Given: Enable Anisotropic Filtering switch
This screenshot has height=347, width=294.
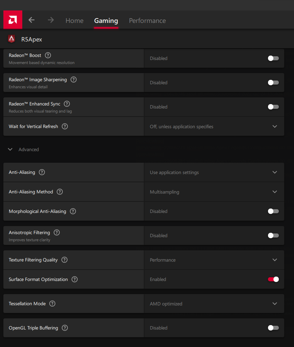Looking at the screenshot, I should point(273,235).
